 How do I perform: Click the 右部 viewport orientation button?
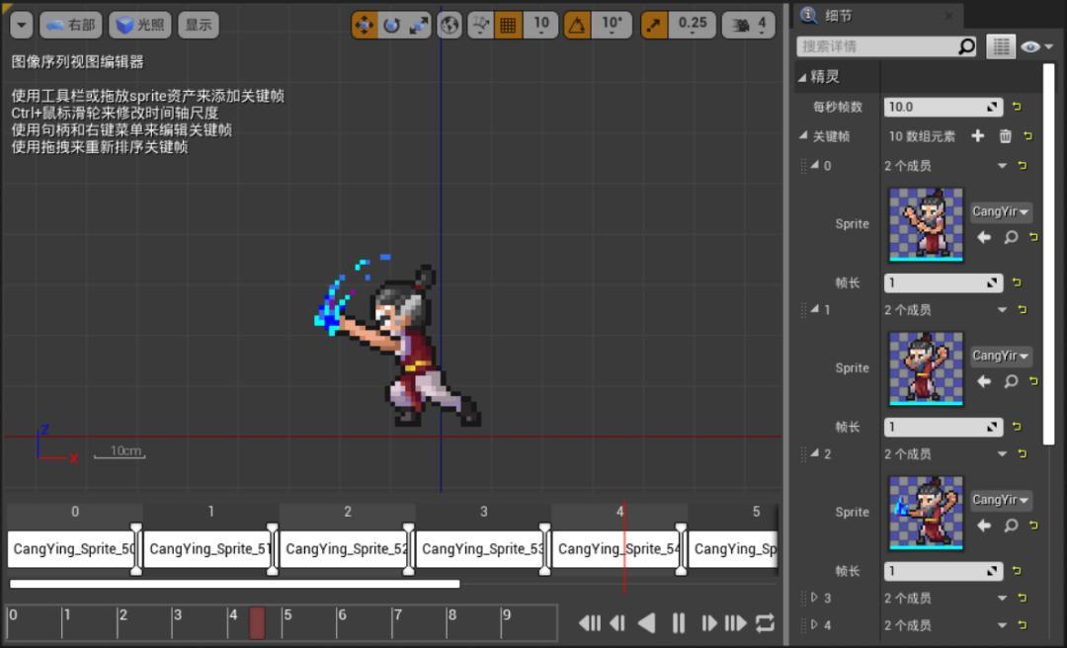(x=70, y=25)
